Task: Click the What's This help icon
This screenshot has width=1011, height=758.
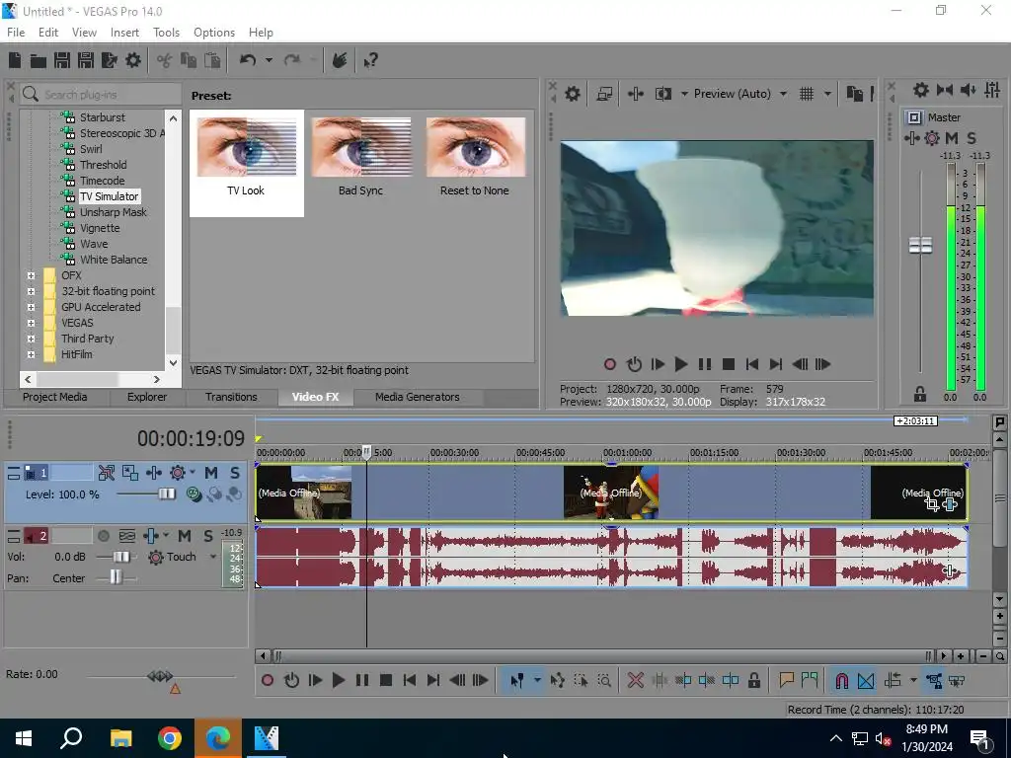Action: (x=370, y=60)
